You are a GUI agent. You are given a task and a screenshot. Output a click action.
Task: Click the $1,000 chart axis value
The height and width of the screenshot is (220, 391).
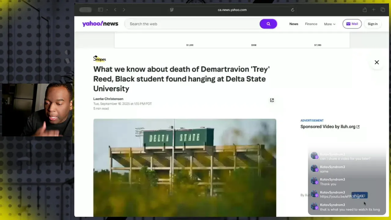[x=190, y=45]
